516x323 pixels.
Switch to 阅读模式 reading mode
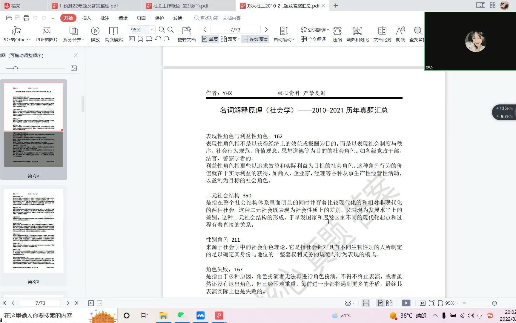pos(113,34)
